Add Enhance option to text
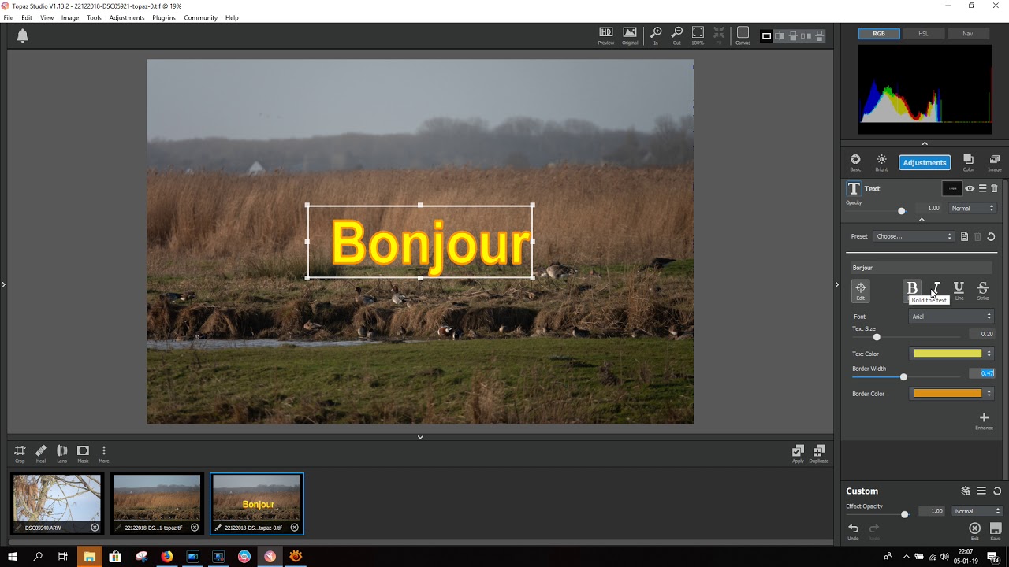1009x567 pixels. pyautogui.click(x=984, y=421)
